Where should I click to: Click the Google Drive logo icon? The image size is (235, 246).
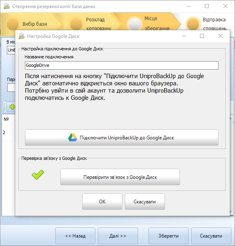72,137
